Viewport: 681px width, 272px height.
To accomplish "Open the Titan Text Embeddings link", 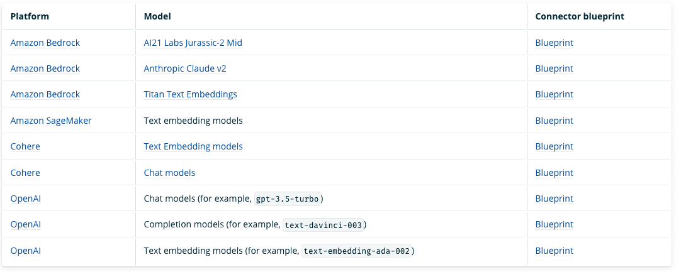I will pyautogui.click(x=190, y=94).
